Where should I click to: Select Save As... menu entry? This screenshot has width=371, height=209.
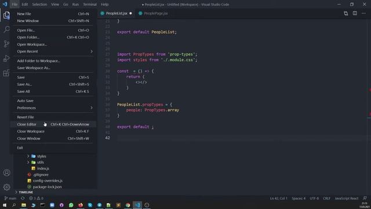point(53,84)
